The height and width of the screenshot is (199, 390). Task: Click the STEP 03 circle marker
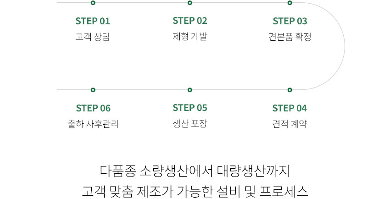[x=290, y=3]
